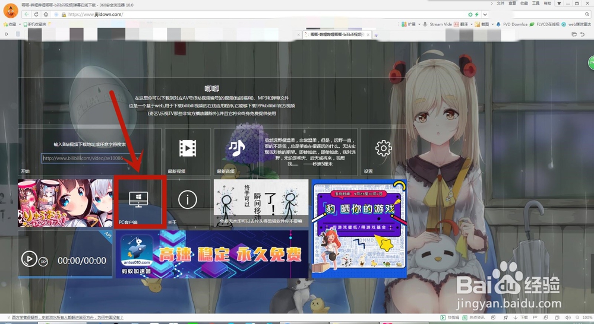Click the bilibili video URL input field
Viewport: 594px width, 324px height.
[x=90, y=158]
